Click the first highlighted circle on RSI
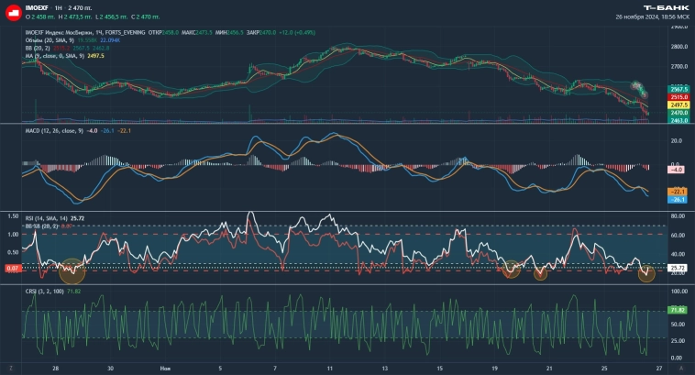 [x=72, y=271]
